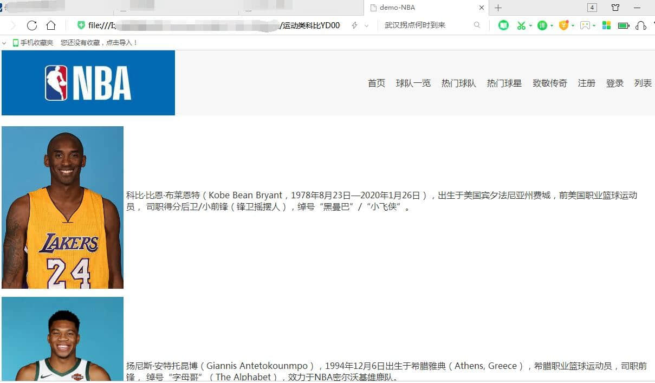Reload the page with the refresh icon

tap(32, 25)
